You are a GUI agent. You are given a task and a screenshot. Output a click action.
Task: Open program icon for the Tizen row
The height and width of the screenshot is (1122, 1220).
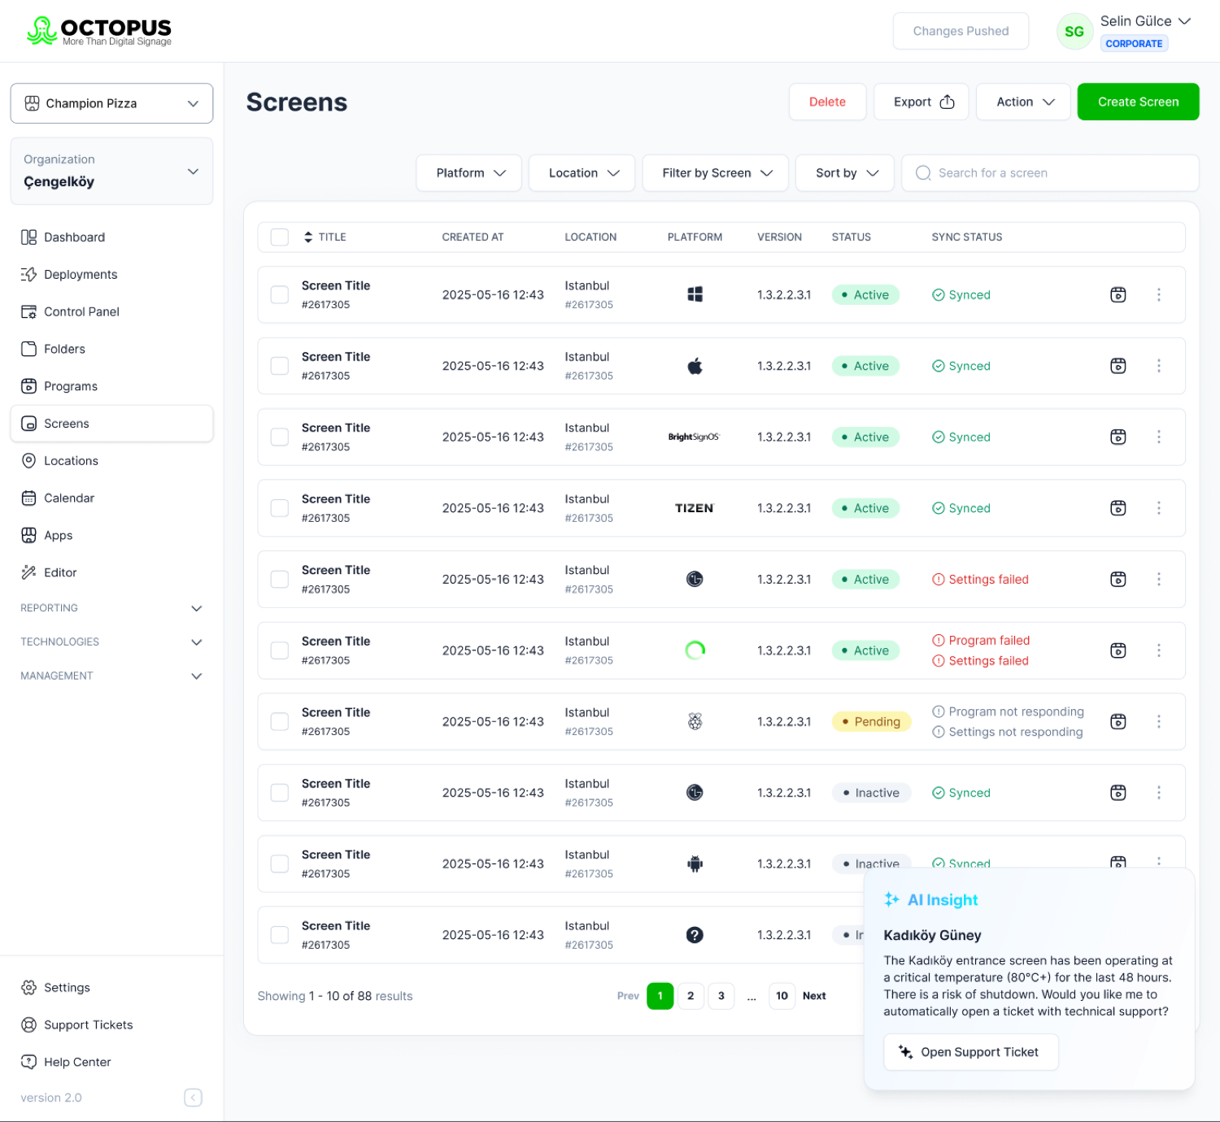click(1118, 508)
